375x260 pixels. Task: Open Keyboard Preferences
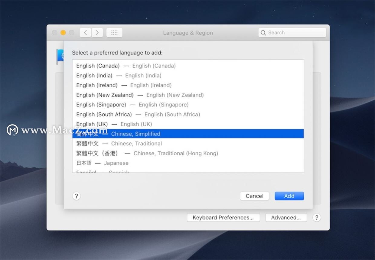pos(223,217)
